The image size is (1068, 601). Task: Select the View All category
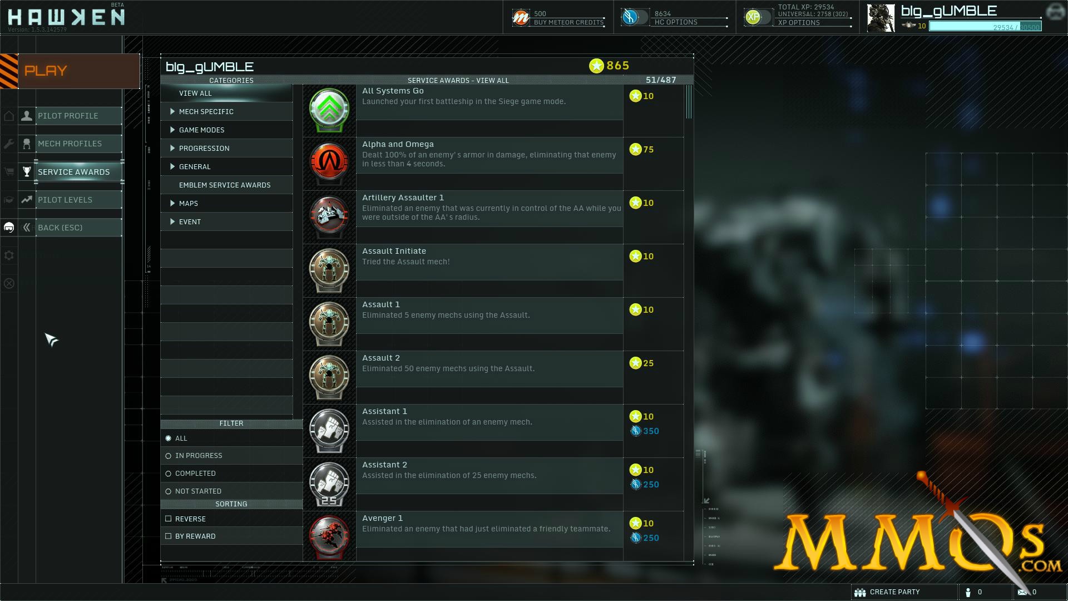pyautogui.click(x=227, y=93)
